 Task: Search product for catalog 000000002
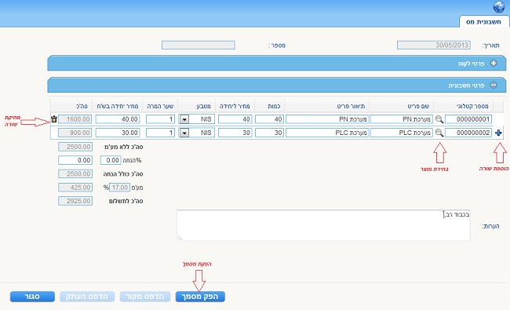[x=439, y=133]
